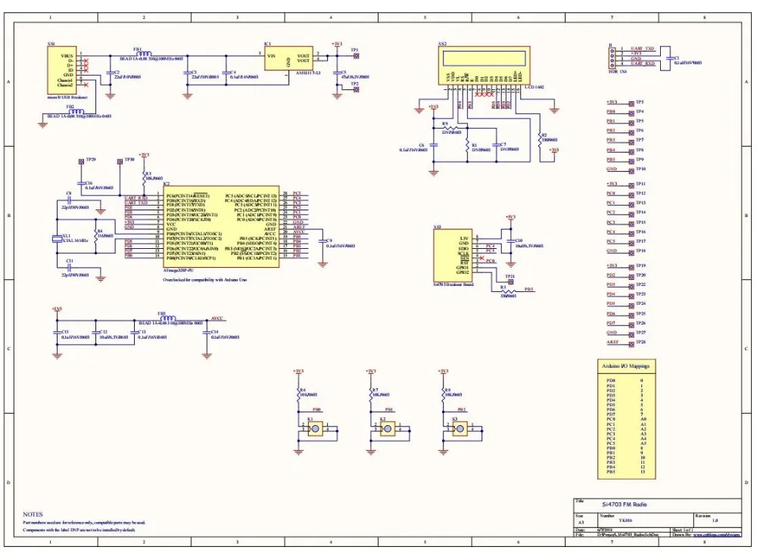Image resolution: width=757 pixels, height=553 pixels.
Task: Click the VIN pin on the regulator
Action: [271, 56]
